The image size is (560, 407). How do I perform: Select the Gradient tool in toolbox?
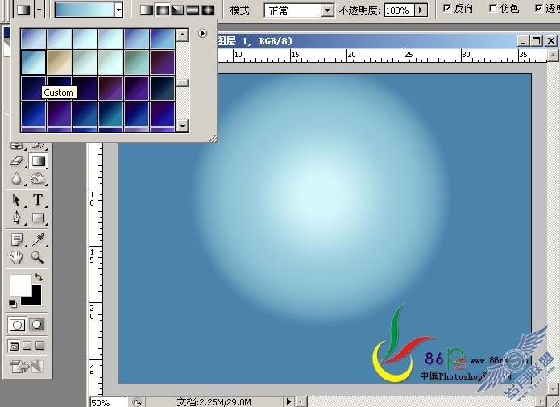pos(38,161)
